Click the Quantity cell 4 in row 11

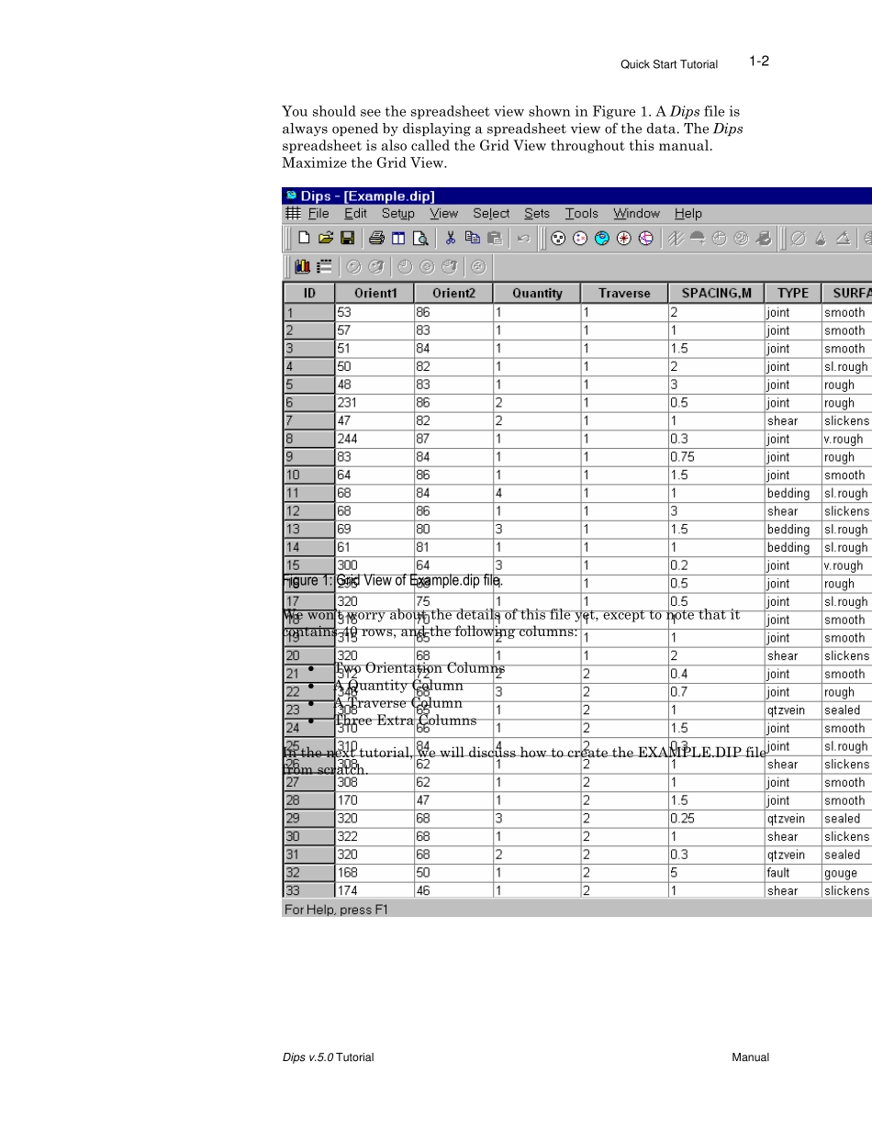(537, 494)
